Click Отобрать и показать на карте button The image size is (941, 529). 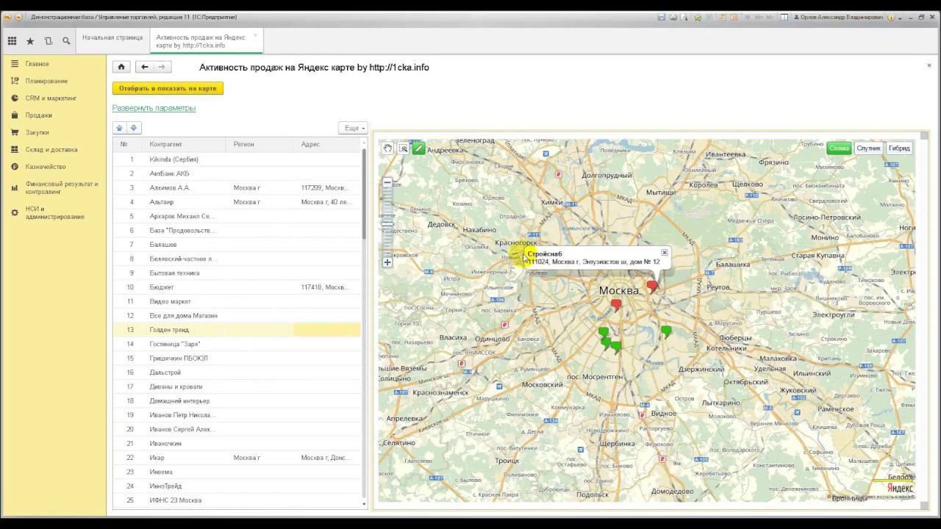coord(168,88)
